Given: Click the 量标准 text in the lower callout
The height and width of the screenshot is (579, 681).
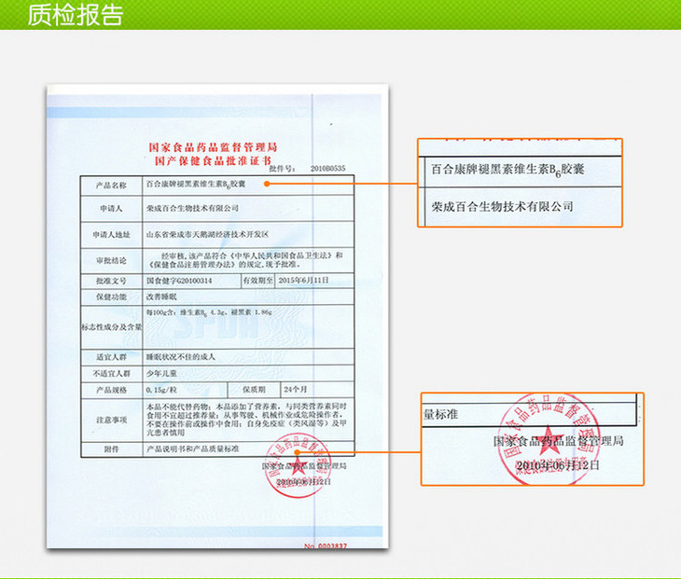Looking at the screenshot, I should click(440, 414).
